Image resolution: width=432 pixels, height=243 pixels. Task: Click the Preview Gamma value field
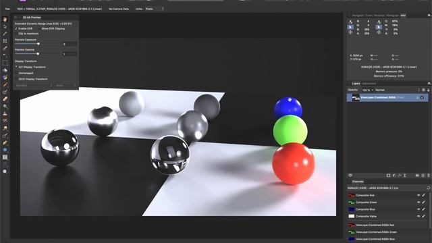[x=70, y=54]
